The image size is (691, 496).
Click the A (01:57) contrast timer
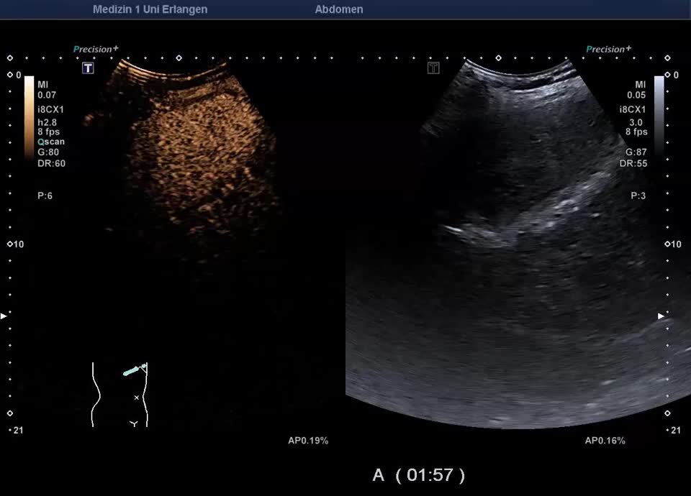point(418,475)
